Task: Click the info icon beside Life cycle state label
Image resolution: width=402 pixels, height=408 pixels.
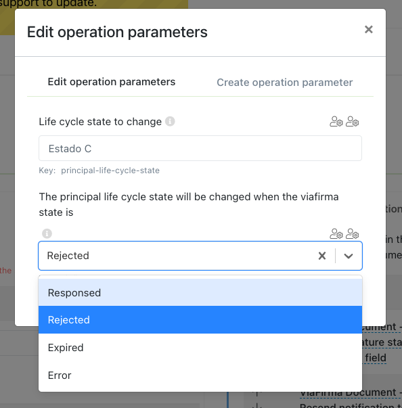Action: point(170,121)
